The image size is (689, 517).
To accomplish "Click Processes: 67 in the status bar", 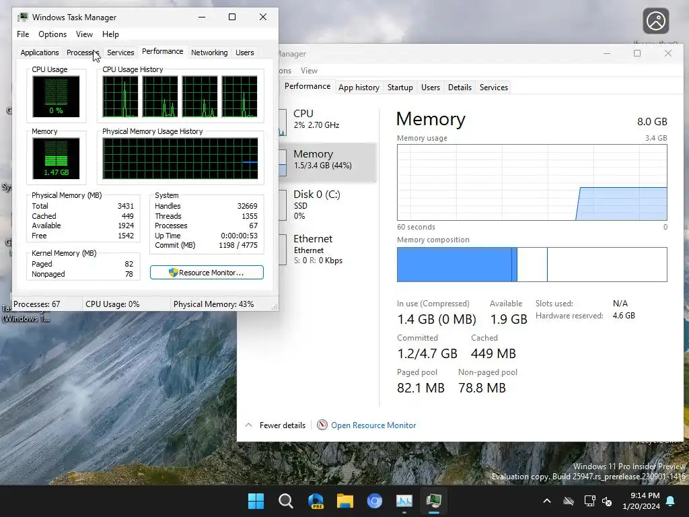I will [37, 304].
